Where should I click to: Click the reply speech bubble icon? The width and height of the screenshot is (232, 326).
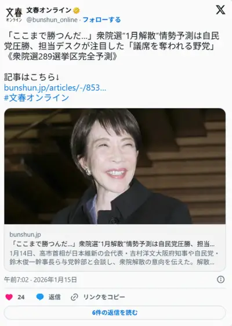click(40, 297)
